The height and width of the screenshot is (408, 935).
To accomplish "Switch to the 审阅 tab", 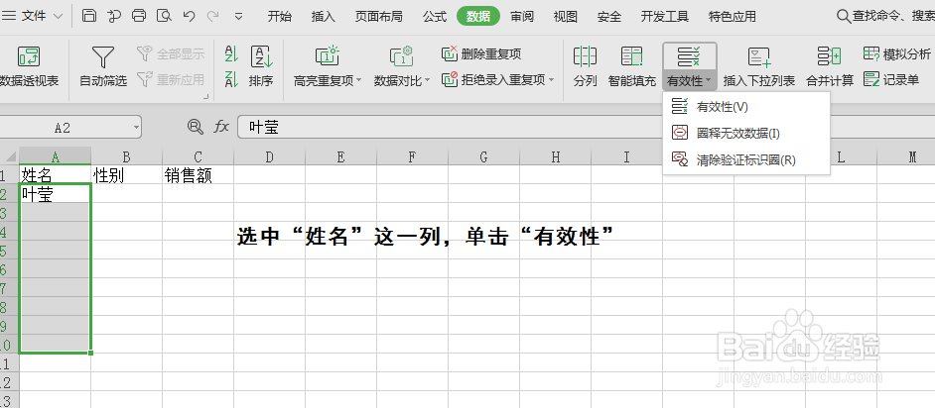I will pyautogui.click(x=522, y=17).
